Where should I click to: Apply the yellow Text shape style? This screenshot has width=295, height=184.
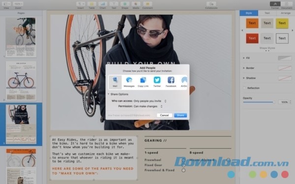[x=282, y=23]
